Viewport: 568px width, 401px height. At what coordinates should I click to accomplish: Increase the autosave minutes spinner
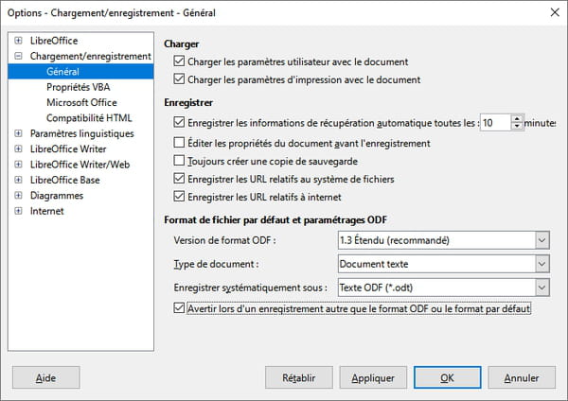click(x=517, y=119)
